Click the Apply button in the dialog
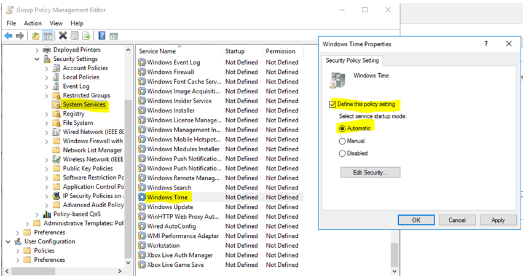This screenshot has width=523, height=276. coord(498,220)
